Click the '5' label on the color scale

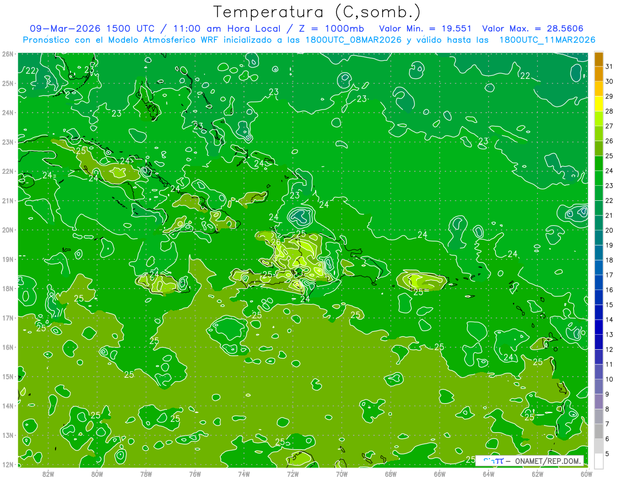(608, 454)
